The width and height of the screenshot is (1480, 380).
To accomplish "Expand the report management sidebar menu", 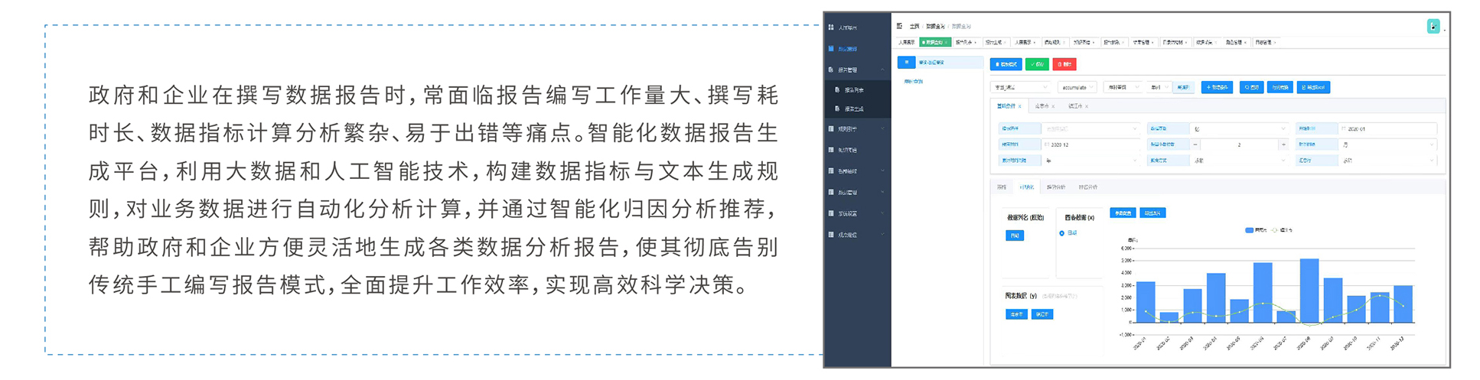I will [857, 70].
